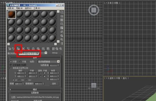
Task: Click the Make Preview icon
Action: pos(62,32)
